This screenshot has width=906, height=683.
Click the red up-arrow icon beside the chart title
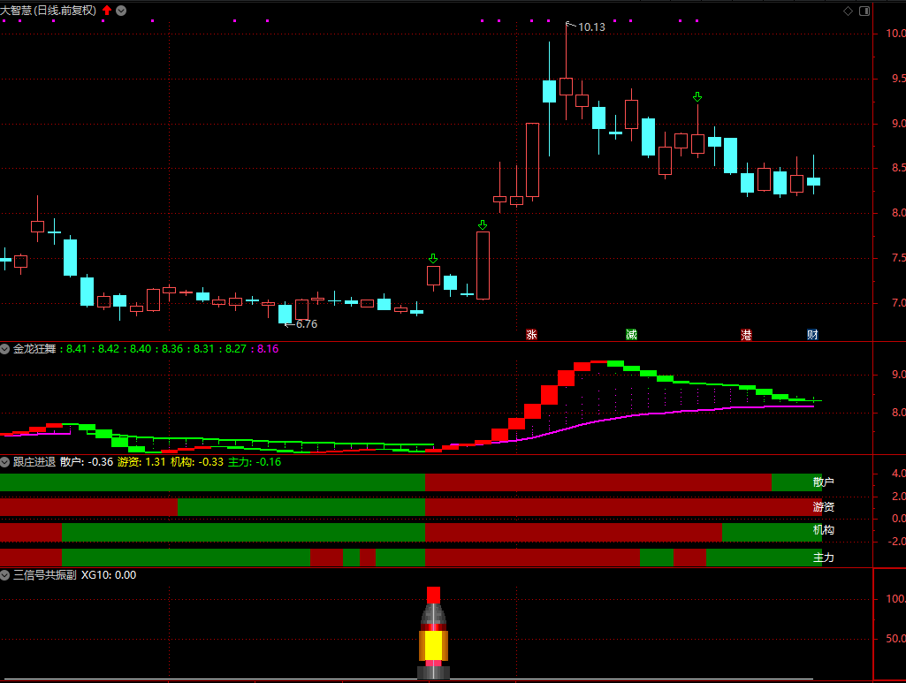[107, 11]
